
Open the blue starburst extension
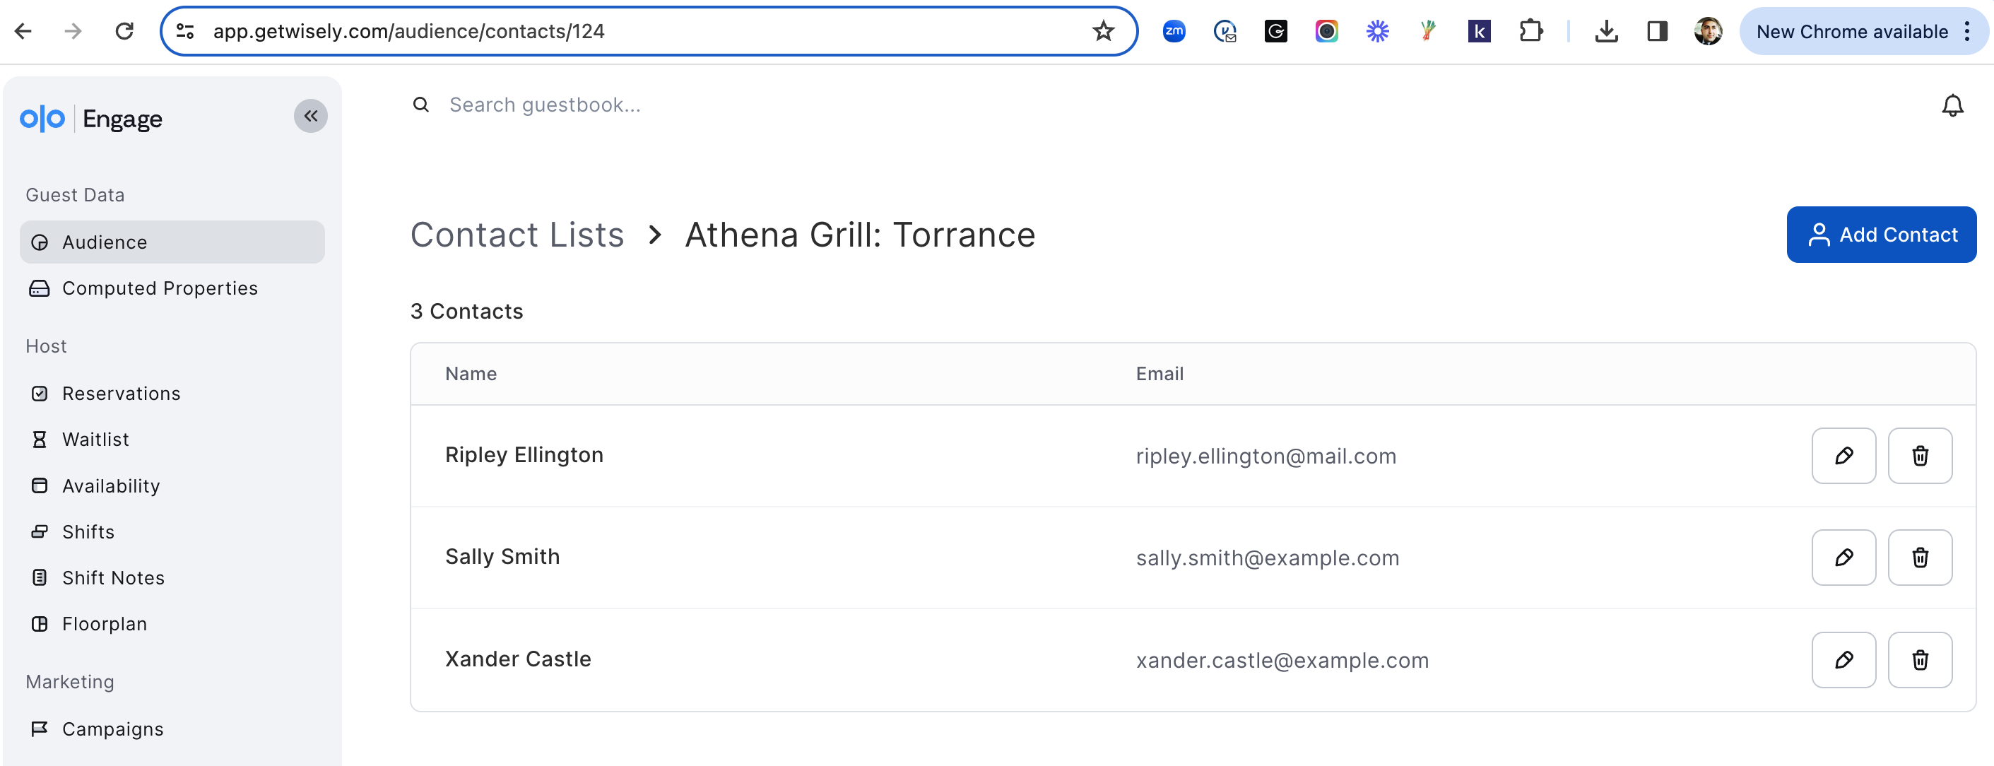pos(1377,31)
